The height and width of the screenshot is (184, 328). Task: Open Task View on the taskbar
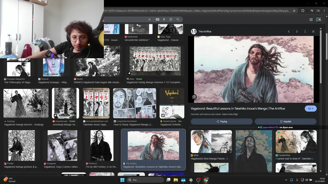tap(168, 180)
